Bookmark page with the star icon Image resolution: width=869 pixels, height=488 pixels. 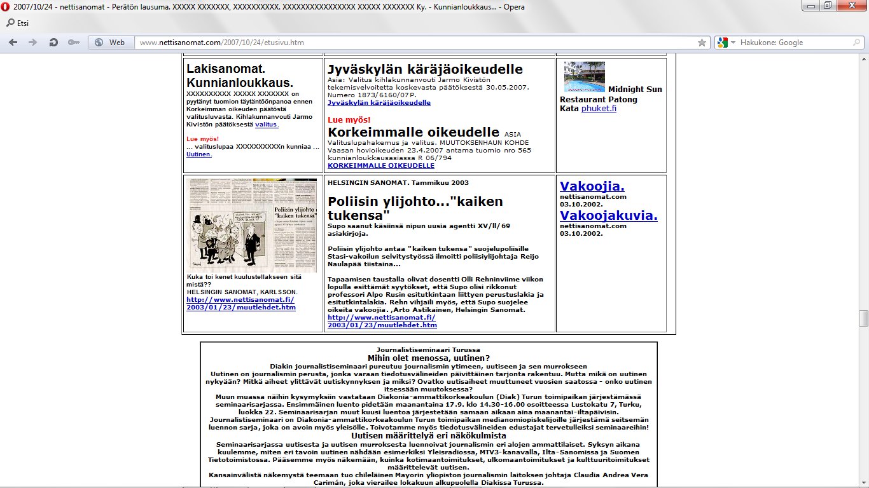pos(702,43)
